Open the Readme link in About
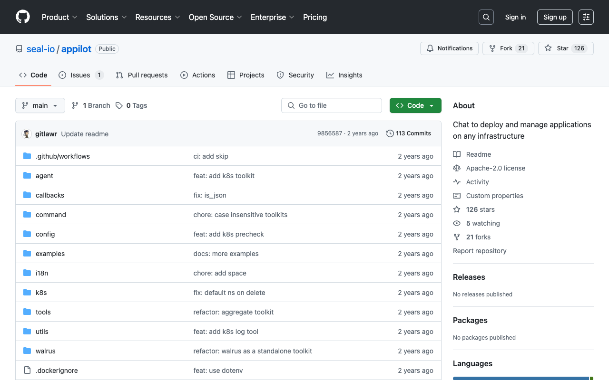609x380 pixels. [x=479, y=154]
